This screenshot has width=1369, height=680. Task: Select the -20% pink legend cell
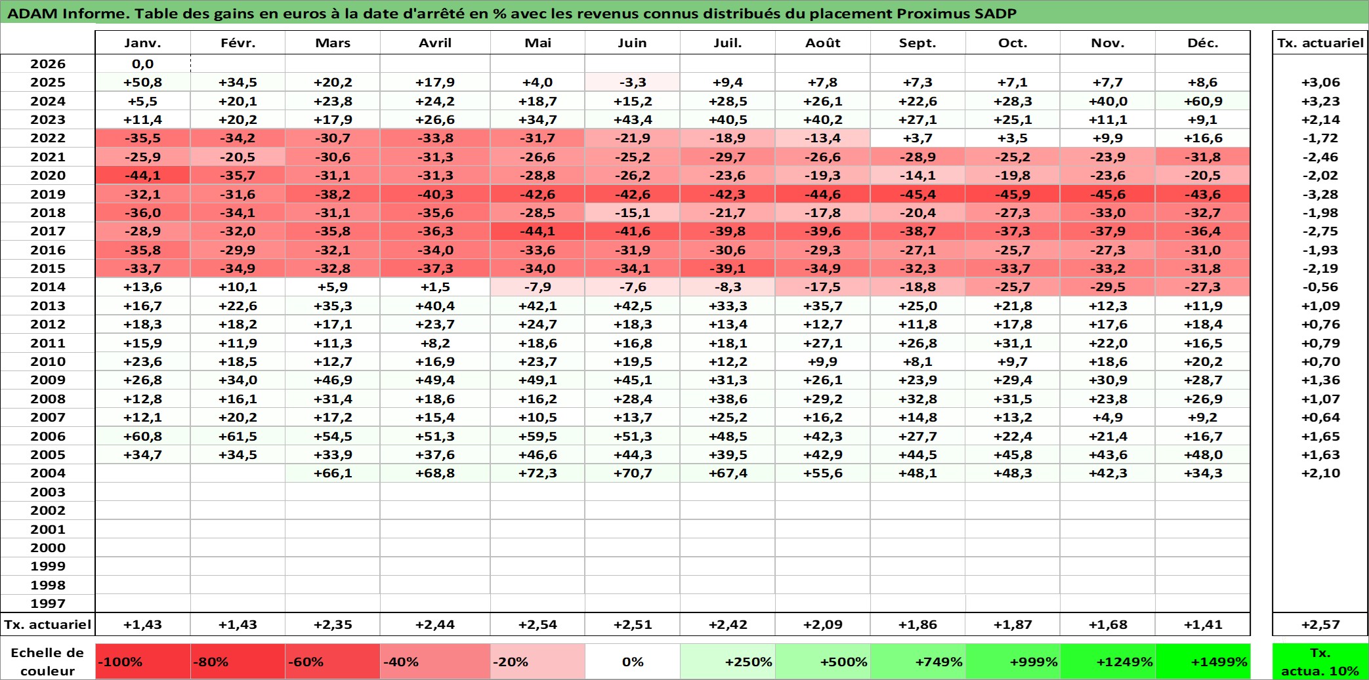(x=537, y=662)
